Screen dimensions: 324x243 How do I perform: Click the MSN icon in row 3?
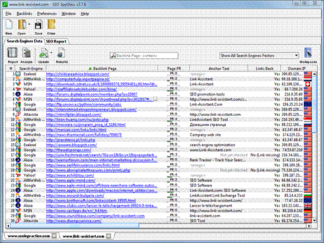[18, 84]
